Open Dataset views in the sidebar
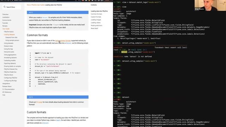This screenshot has width=226, height=127. click(x=8, y=46)
